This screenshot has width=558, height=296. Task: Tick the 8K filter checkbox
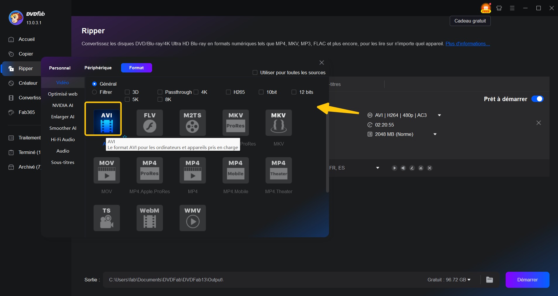[160, 99]
